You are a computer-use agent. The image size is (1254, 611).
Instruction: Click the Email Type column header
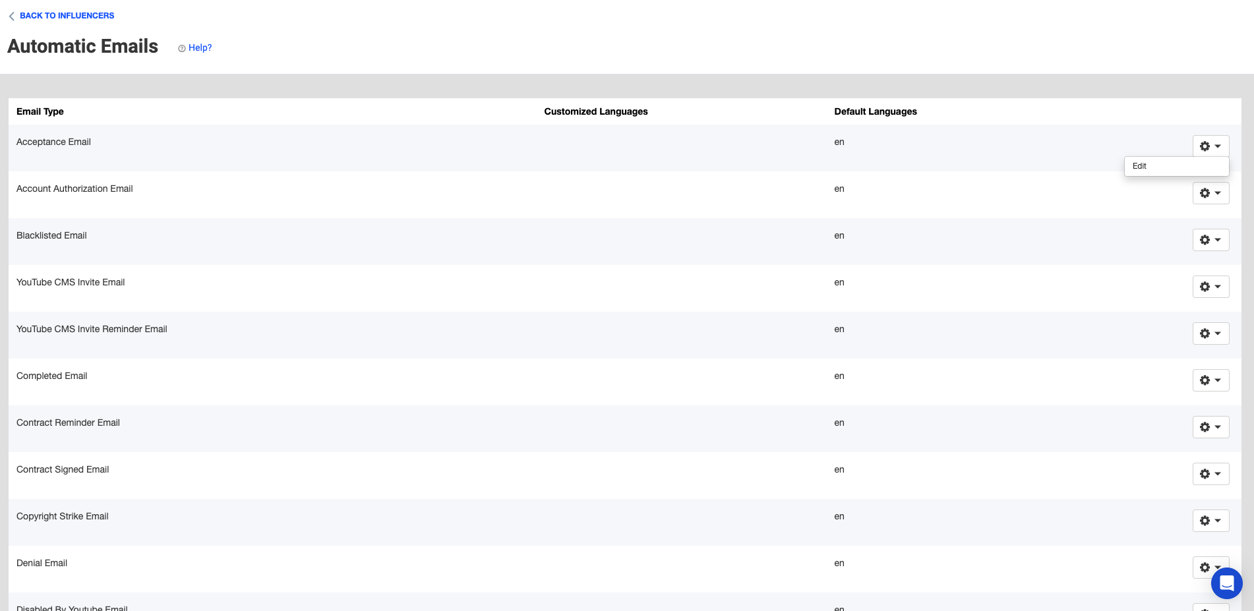click(40, 111)
